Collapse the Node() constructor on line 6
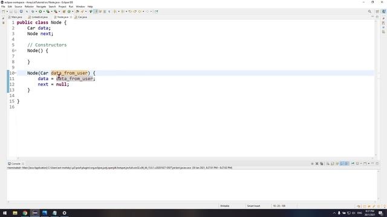Viewport: 387px width, 217px height. tap(16, 51)
